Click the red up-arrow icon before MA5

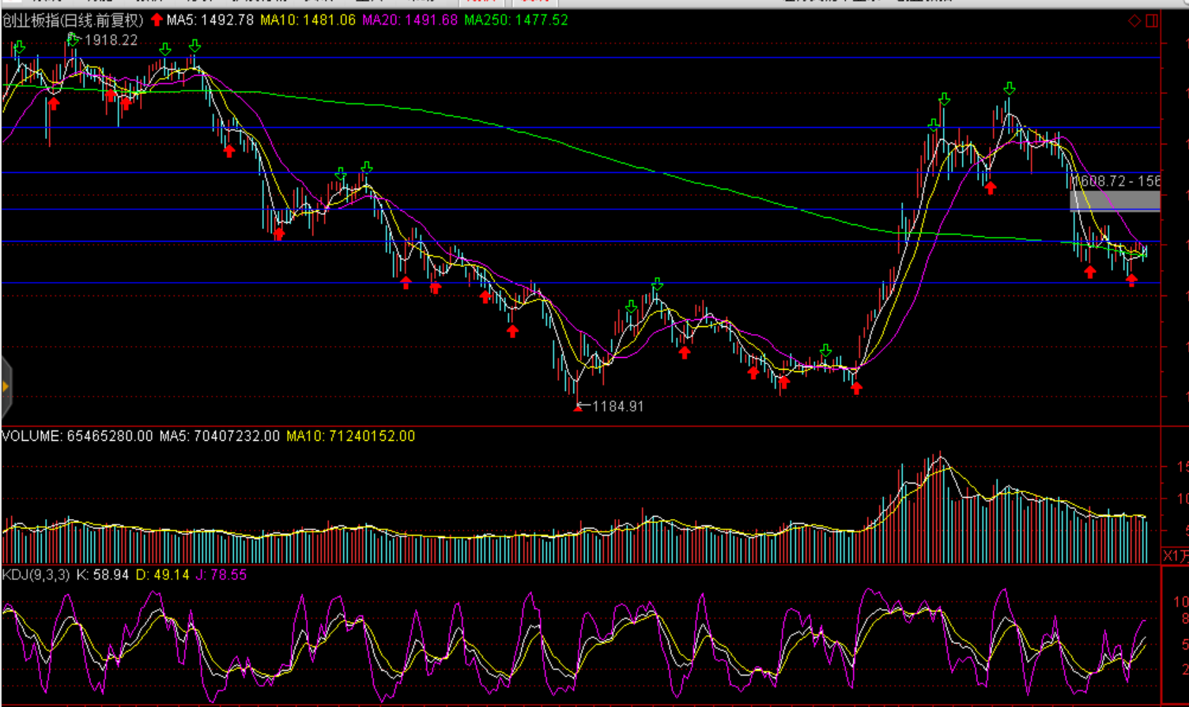tap(157, 20)
